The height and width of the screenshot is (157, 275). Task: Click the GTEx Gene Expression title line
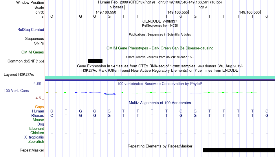click(160, 66)
